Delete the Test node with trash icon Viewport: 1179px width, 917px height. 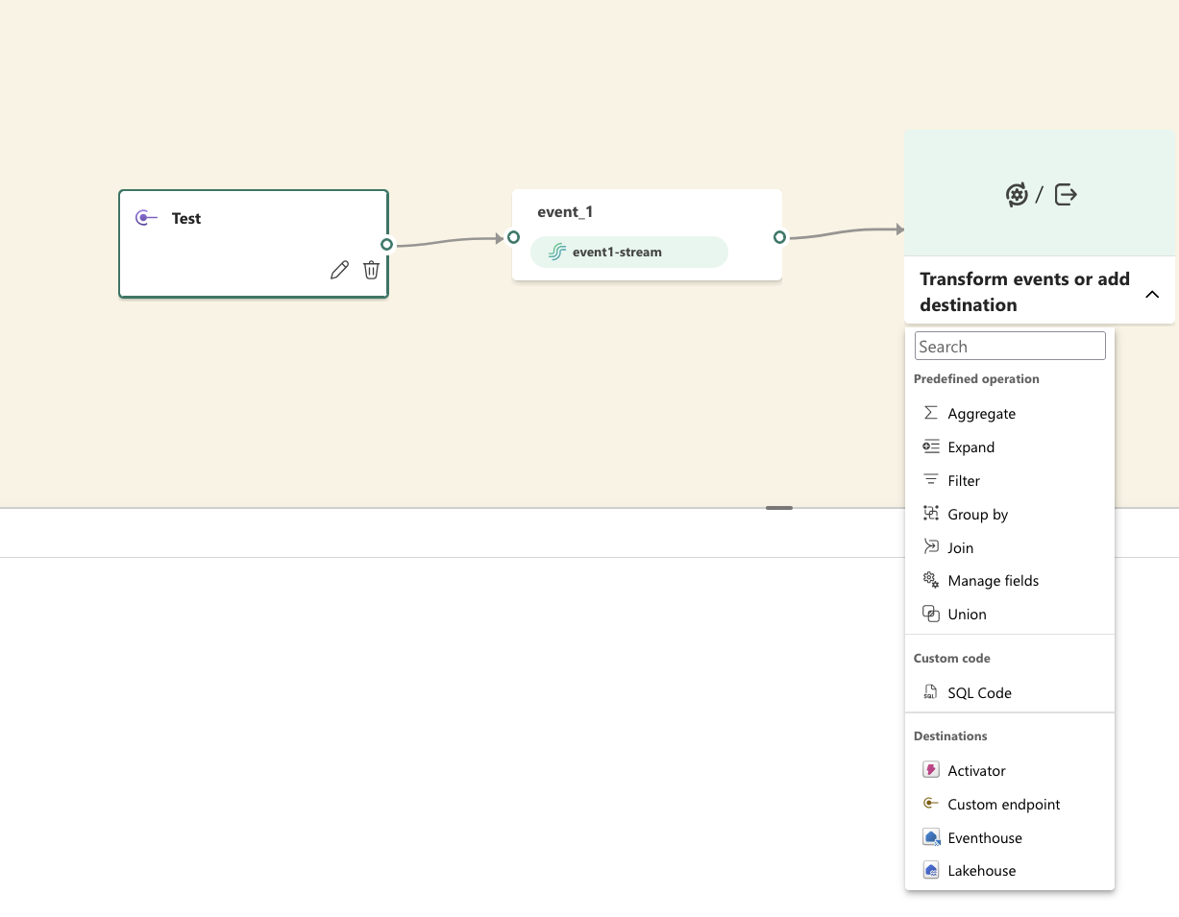pyautogui.click(x=371, y=271)
